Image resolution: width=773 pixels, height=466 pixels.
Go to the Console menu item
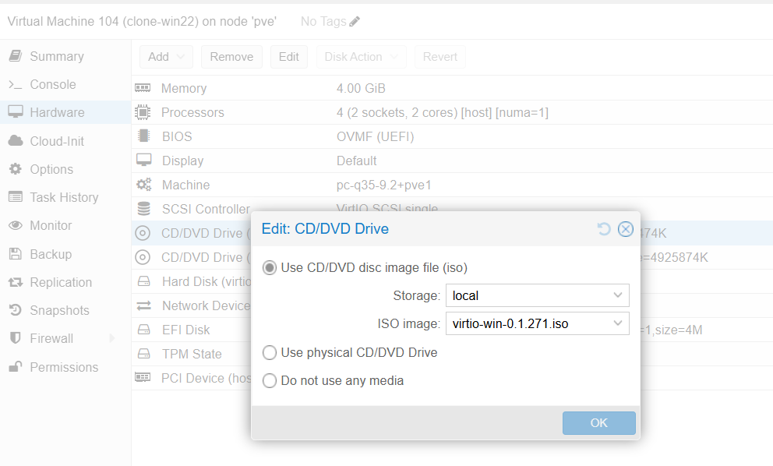click(x=53, y=84)
